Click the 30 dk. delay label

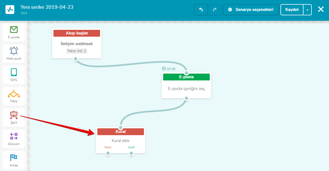click(169, 69)
